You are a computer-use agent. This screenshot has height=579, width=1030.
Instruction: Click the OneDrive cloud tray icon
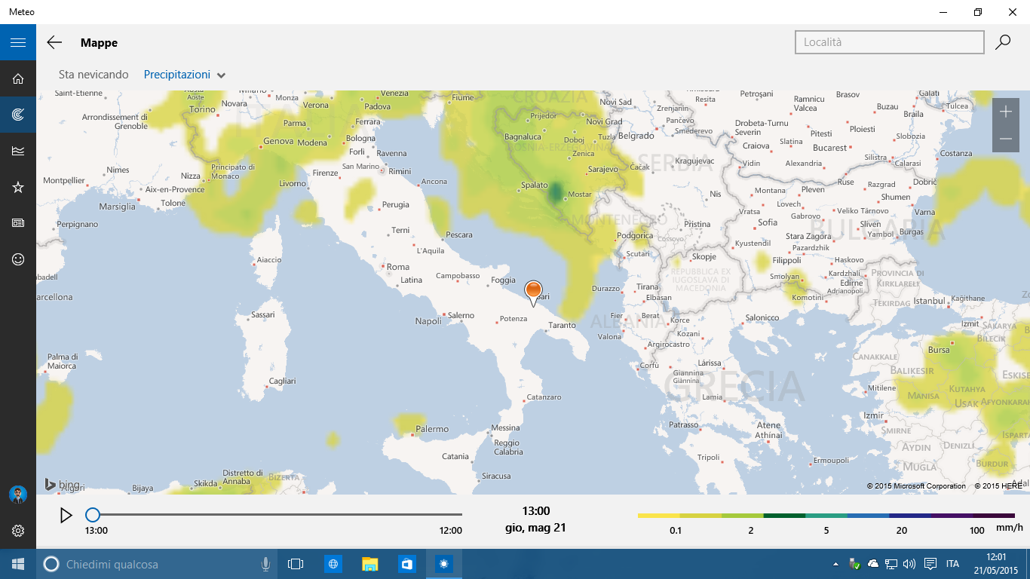click(x=873, y=564)
